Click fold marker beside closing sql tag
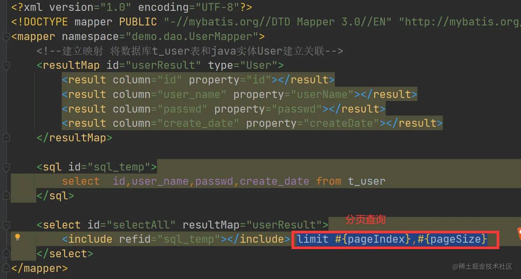This screenshot has height=279, width=521. [6, 196]
